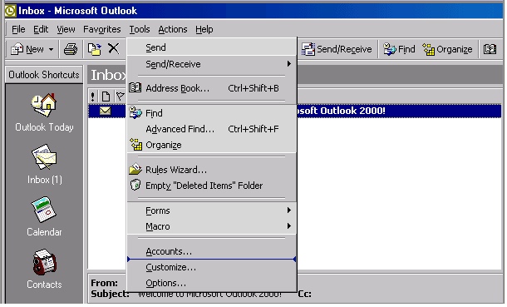Click the Address Book menu item icon
The width and height of the screenshot is (507, 307).
pyautogui.click(x=135, y=87)
